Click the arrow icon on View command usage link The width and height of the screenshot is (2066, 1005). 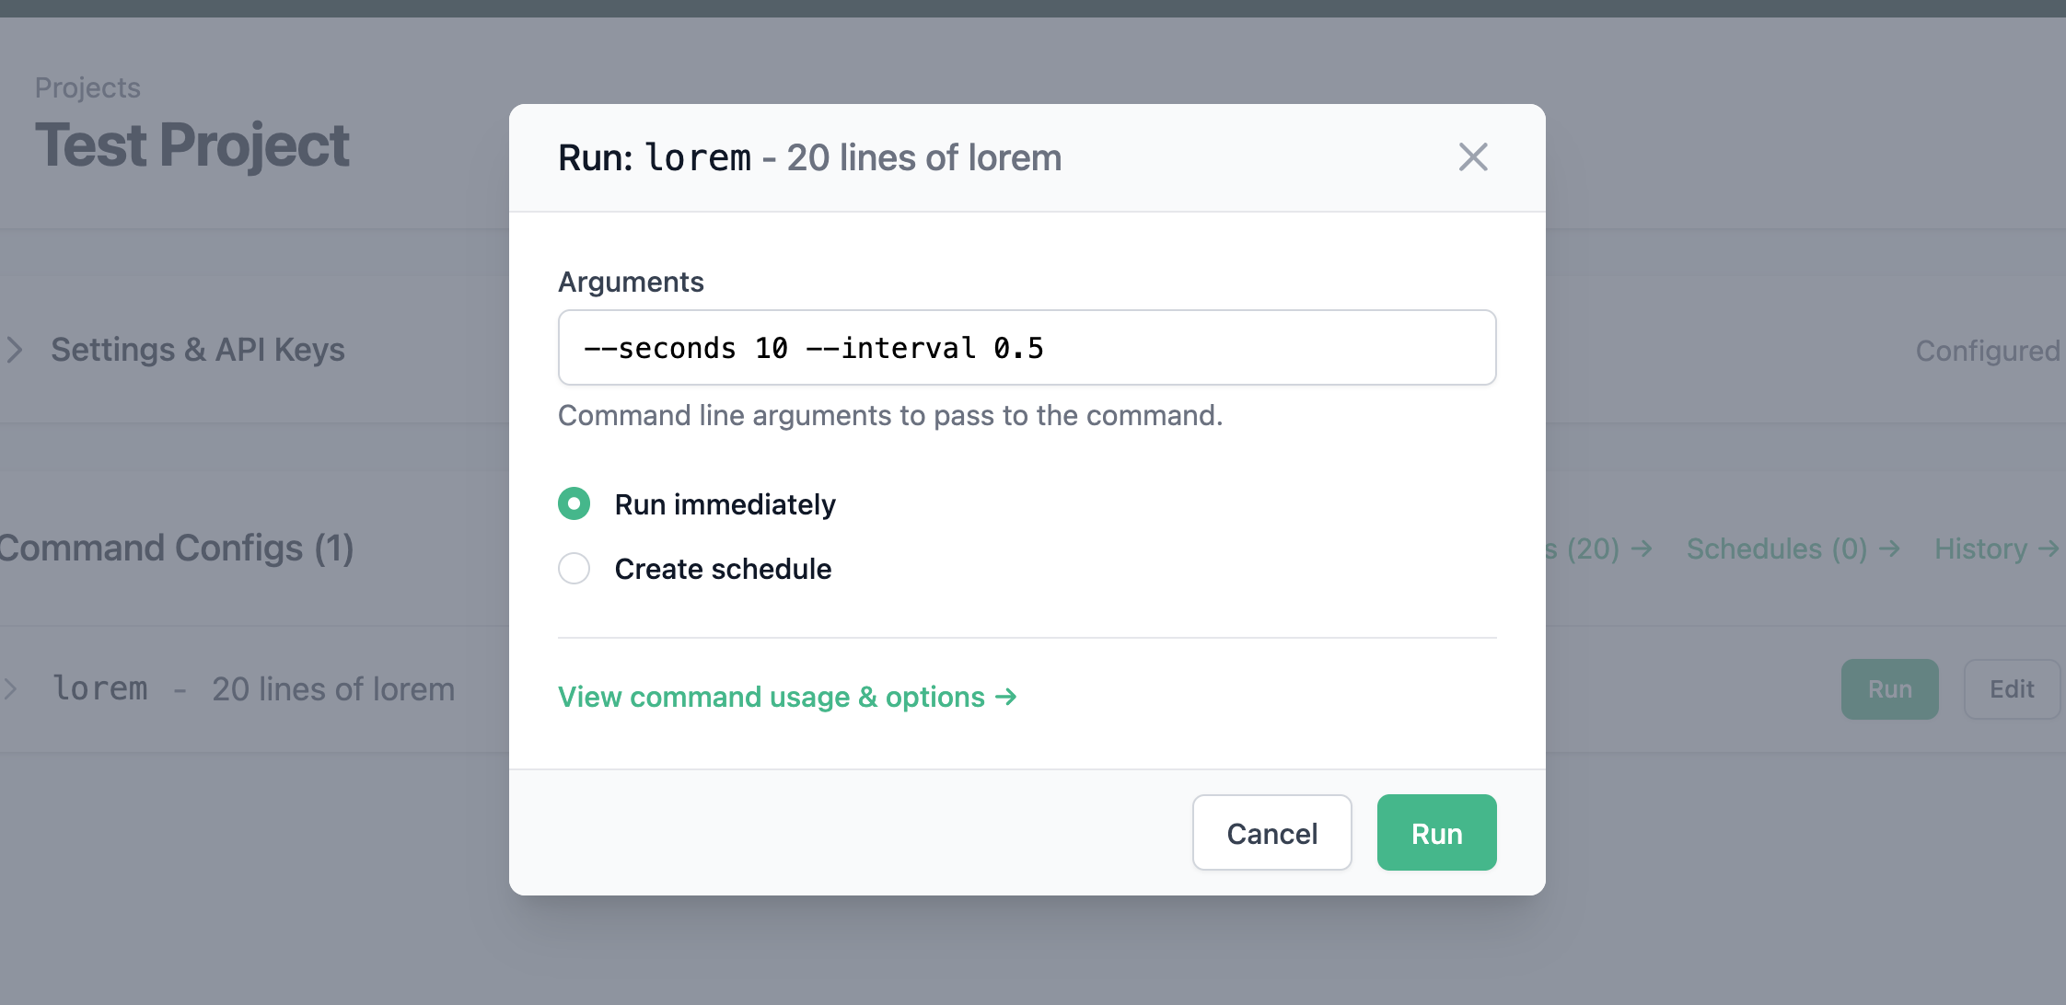point(1006,697)
